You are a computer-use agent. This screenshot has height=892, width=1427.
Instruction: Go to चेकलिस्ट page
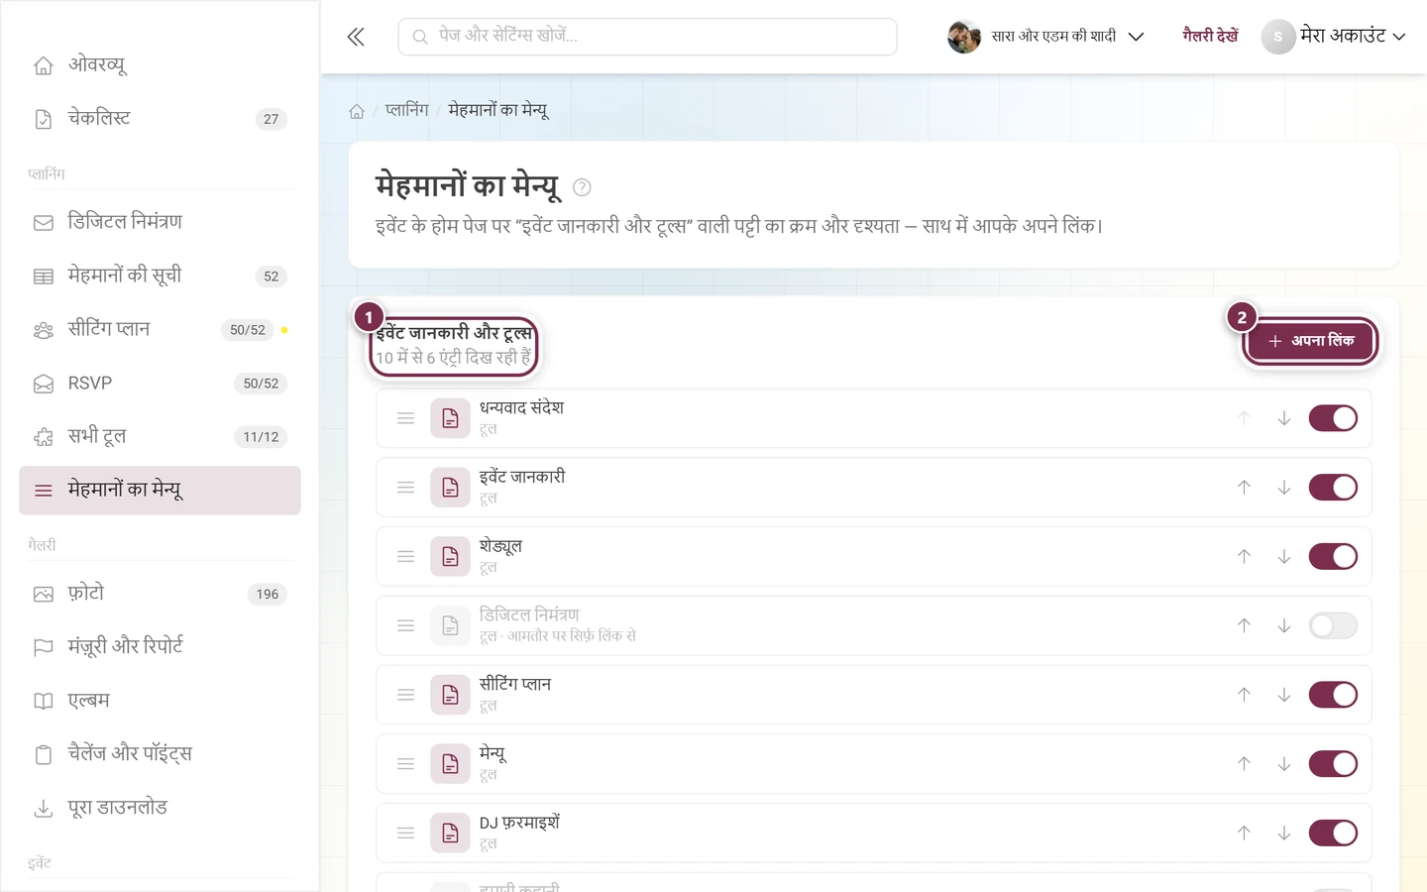click(160, 119)
